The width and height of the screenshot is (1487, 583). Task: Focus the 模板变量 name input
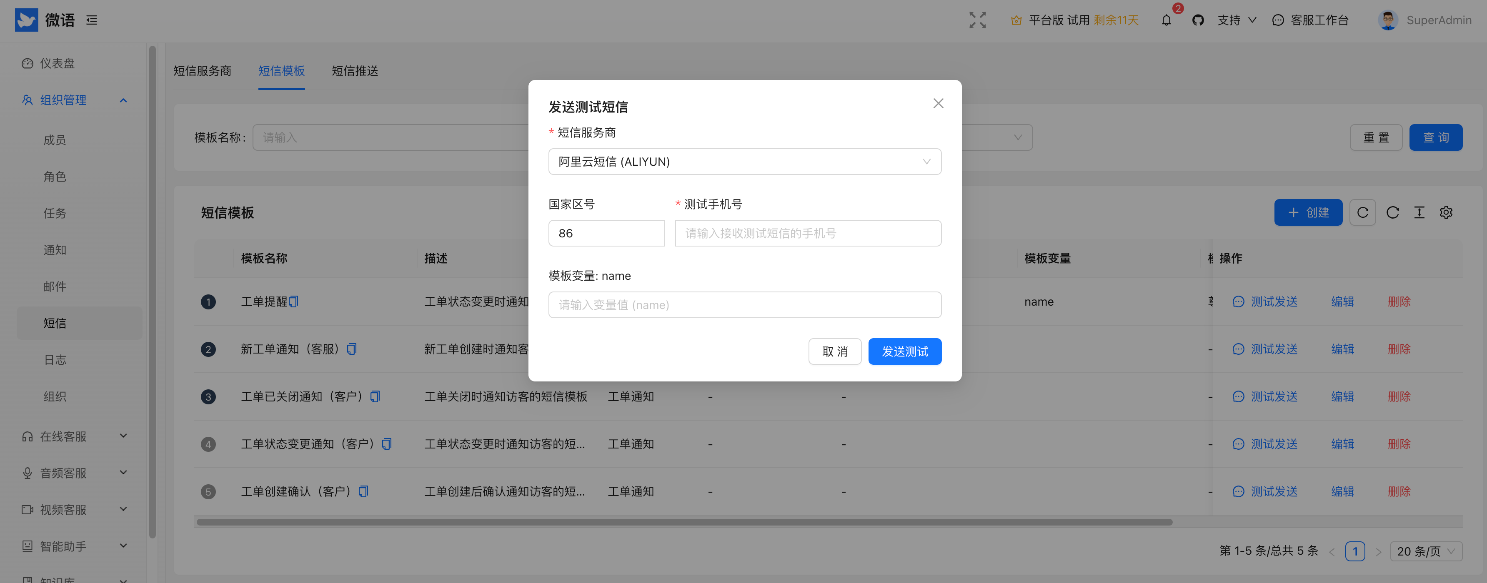tap(745, 304)
